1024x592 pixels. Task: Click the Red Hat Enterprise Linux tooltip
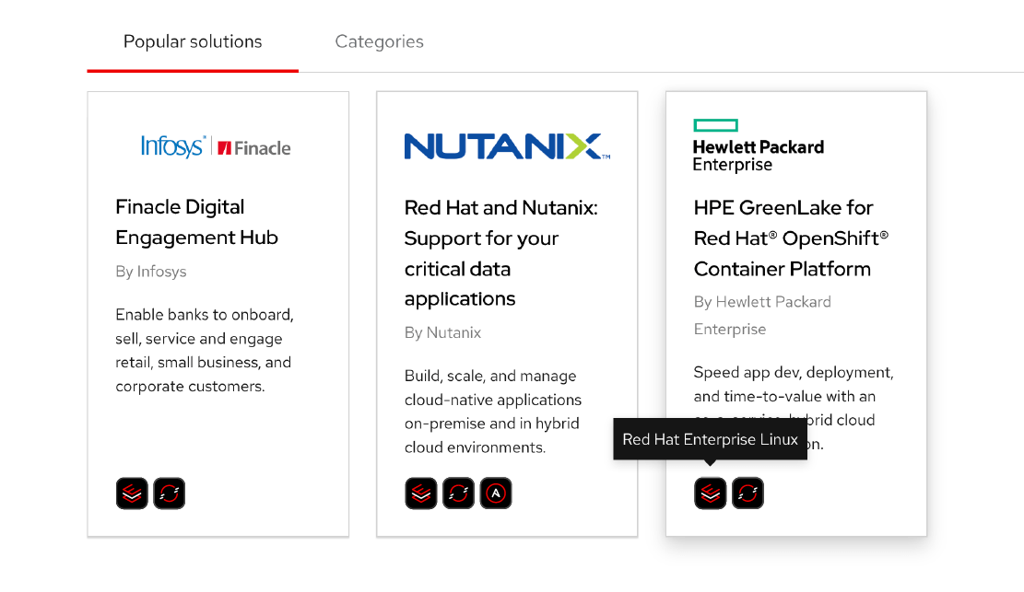tap(710, 439)
